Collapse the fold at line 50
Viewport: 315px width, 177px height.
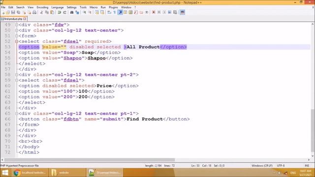point(17,30)
